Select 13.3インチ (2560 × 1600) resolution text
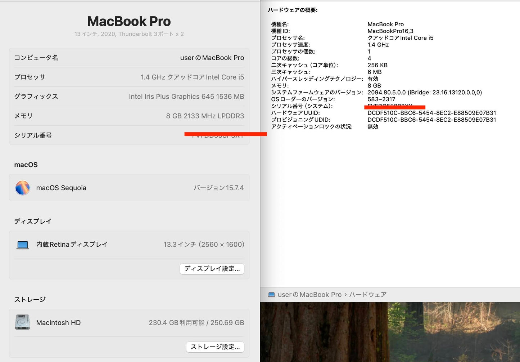This screenshot has width=520, height=362. [204, 245]
